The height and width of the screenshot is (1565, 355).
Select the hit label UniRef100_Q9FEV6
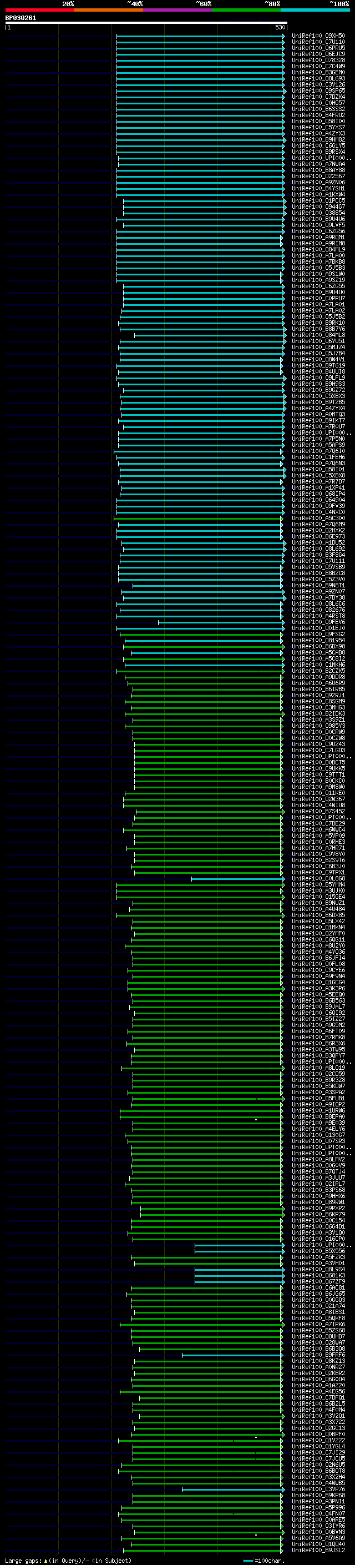click(318, 622)
